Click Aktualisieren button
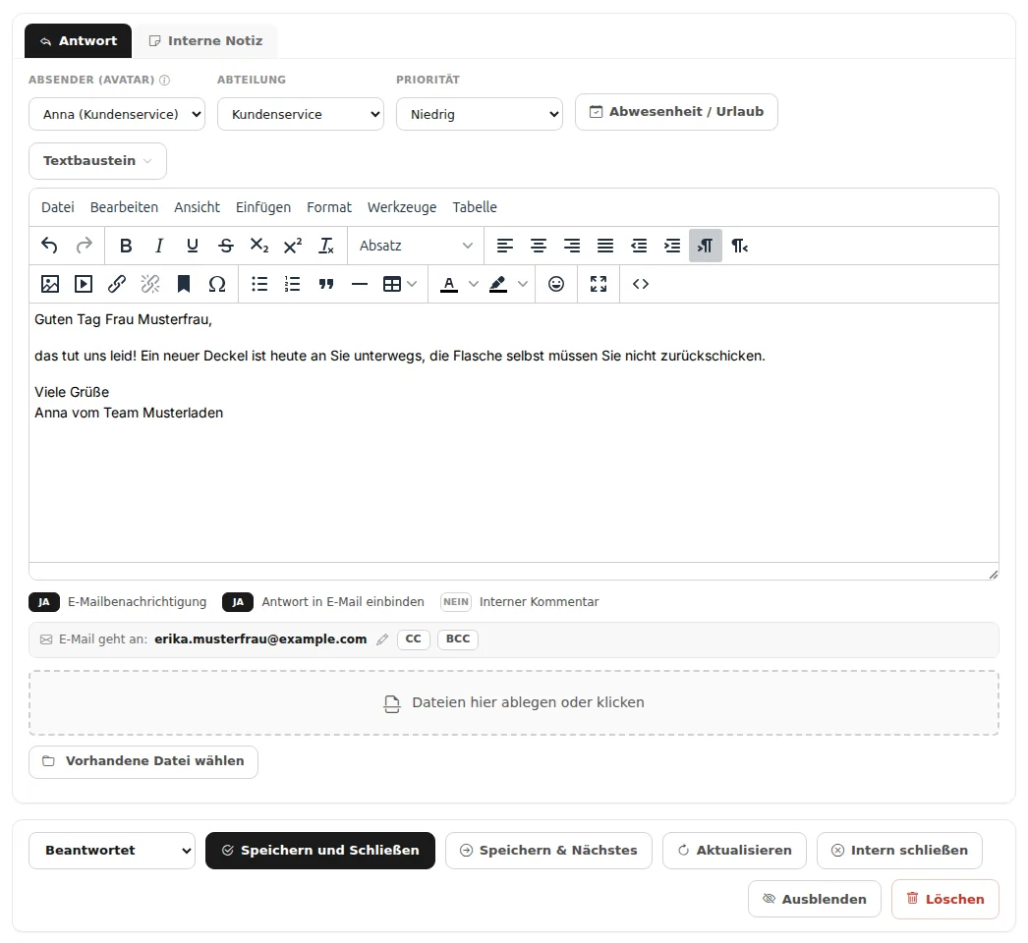 coord(734,851)
